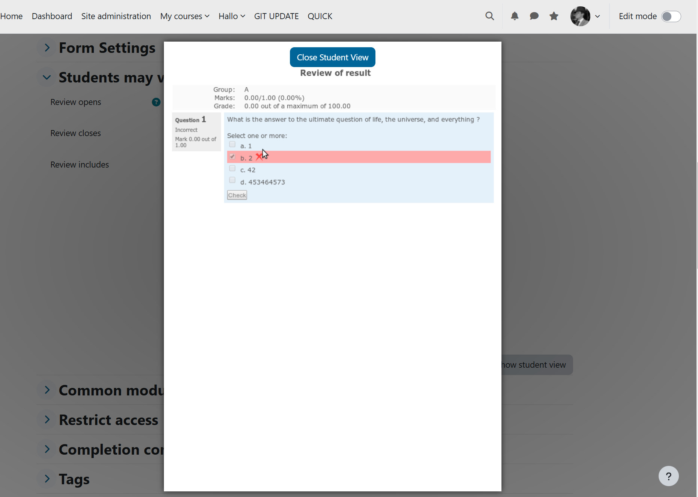
Task: Click the help question mark button
Action: click(668, 476)
